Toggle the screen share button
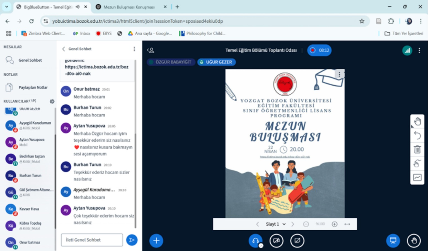446x251 pixels. pyautogui.click(x=297, y=240)
